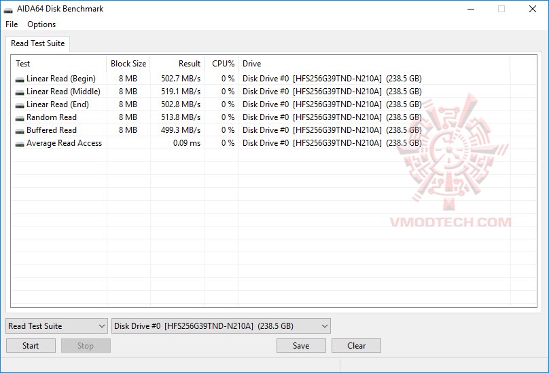Click the drive icon beside Linear Read (End)
549x373 pixels.
coord(20,106)
